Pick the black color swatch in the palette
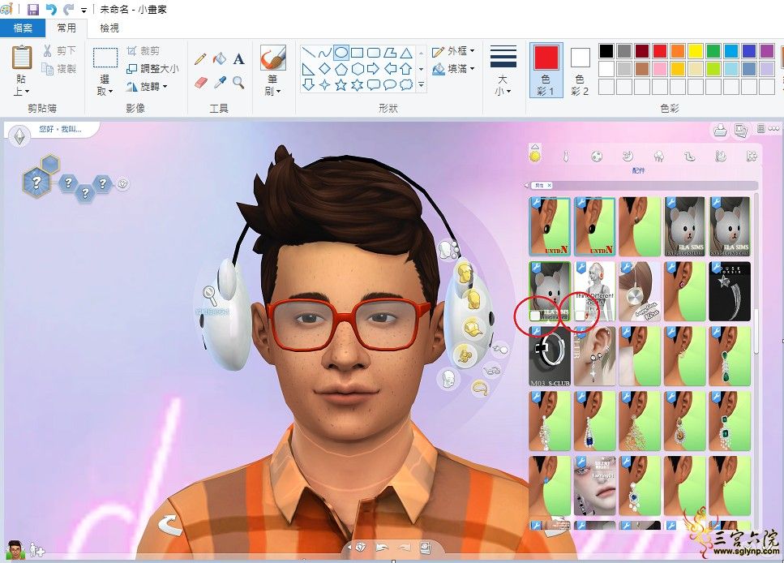Image resolution: width=784 pixels, height=563 pixels. 606,51
